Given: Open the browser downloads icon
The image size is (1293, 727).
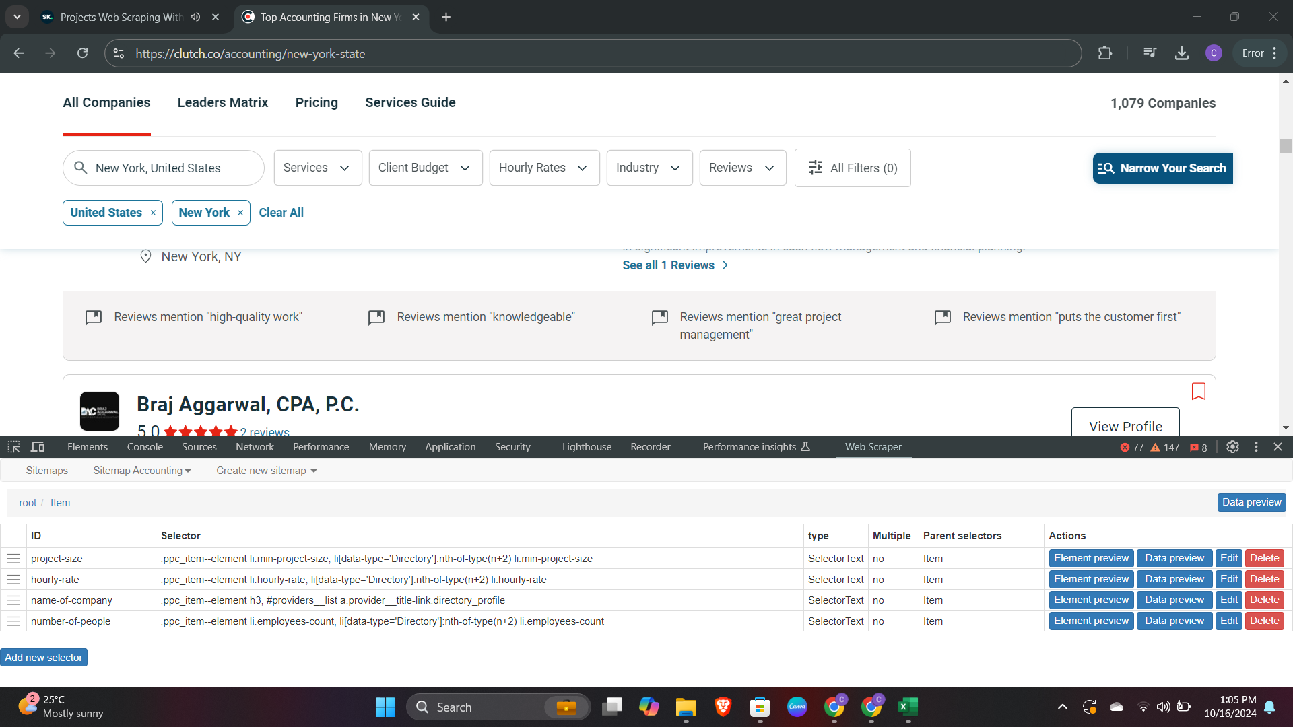Looking at the screenshot, I should point(1182,53).
